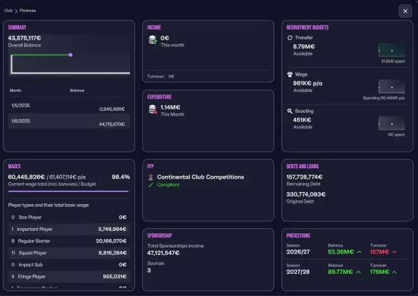418x296 pixels.
Task: Open the Expenditure panel heading
Action: (159, 97)
